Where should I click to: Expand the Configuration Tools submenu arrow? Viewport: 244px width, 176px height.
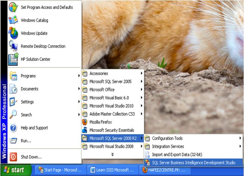click(x=240, y=138)
